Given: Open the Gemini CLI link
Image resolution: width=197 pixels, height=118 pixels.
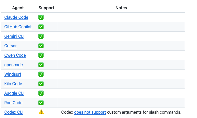Looking at the screenshot, I should click(14, 36).
